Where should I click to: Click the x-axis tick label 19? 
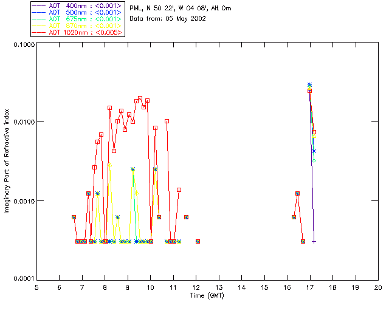(356, 287)
